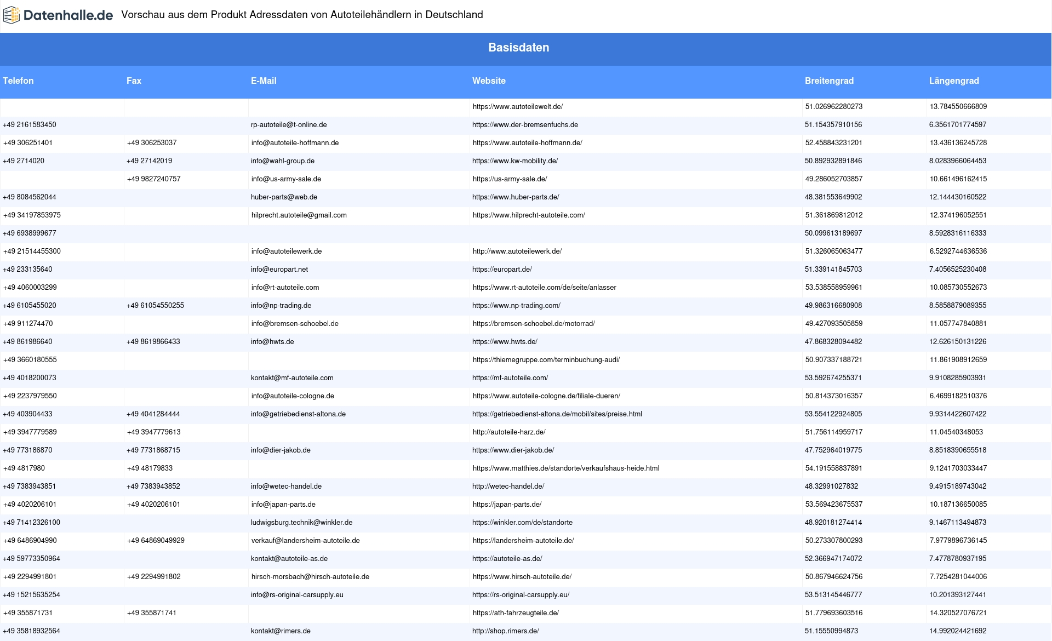The image size is (1052, 641).
Task: Select fax number +49 306253037
Action: pyautogui.click(x=152, y=143)
